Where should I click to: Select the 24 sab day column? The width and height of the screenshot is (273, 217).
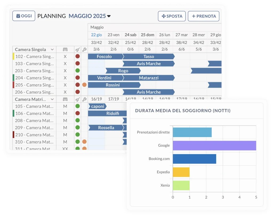point(130,35)
